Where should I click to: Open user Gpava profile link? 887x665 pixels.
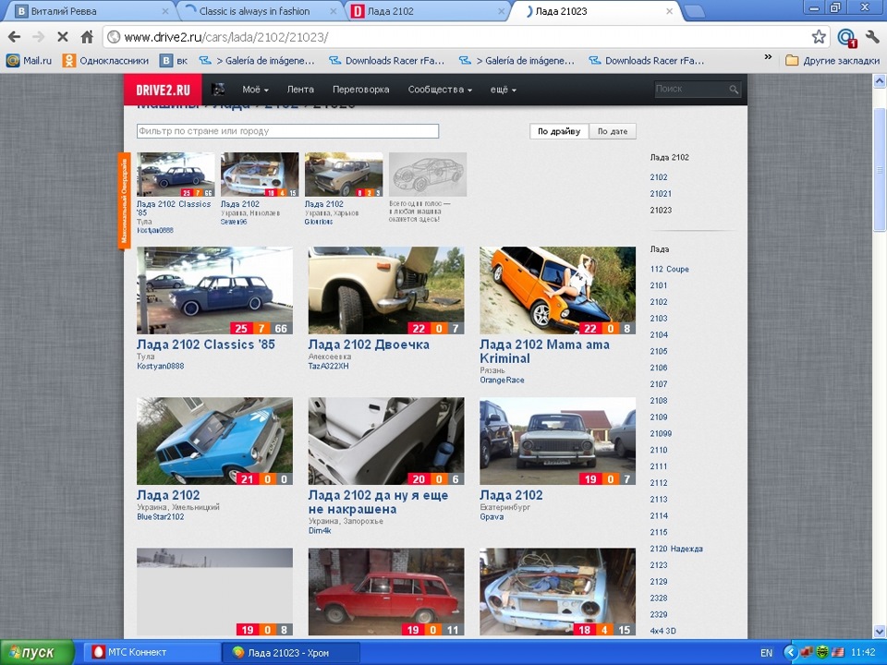point(491,516)
